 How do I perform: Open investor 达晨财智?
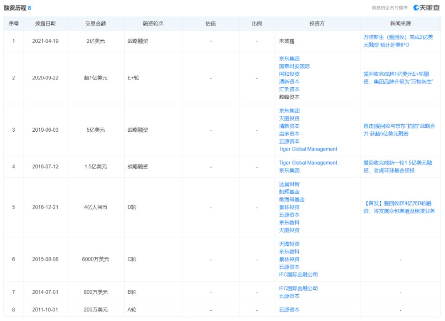click(289, 184)
